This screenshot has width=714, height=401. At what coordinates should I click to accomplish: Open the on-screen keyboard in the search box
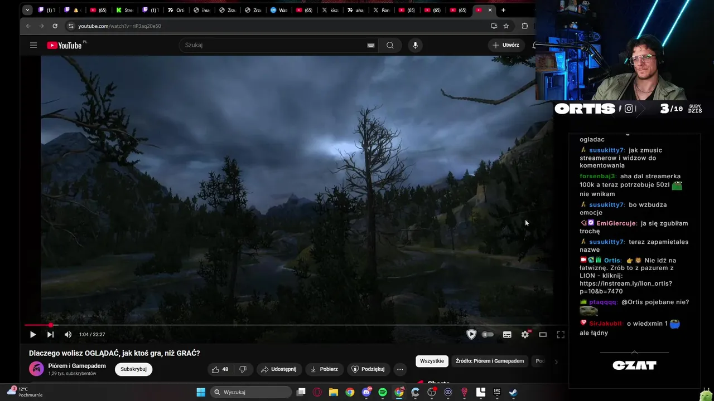point(371,45)
